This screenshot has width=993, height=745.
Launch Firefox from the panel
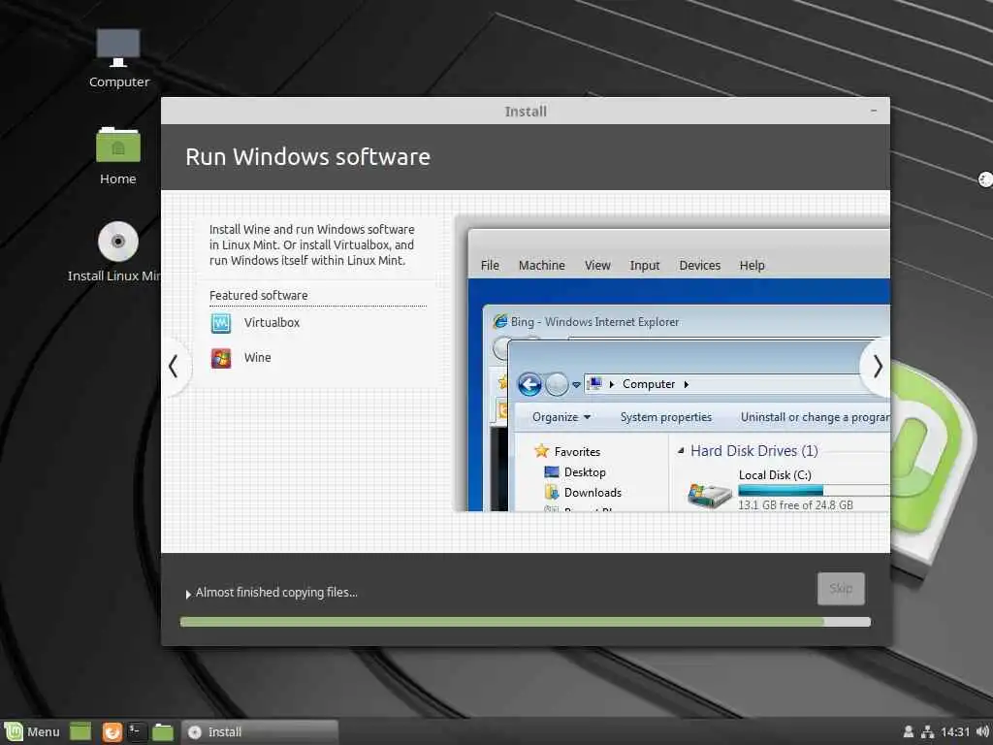click(x=112, y=731)
